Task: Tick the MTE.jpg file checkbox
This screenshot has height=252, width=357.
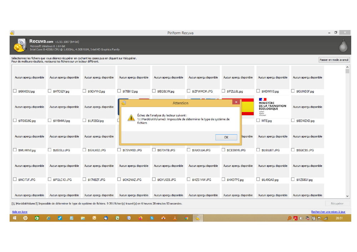Action: pyautogui.click(x=258, y=120)
